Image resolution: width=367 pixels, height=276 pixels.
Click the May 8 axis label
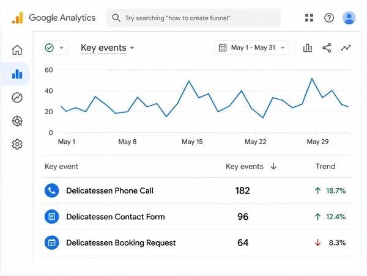[127, 142]
